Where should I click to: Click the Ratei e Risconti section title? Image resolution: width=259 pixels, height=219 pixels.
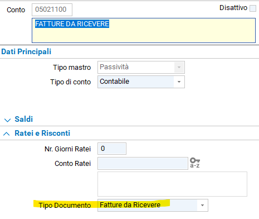(42, 133)
